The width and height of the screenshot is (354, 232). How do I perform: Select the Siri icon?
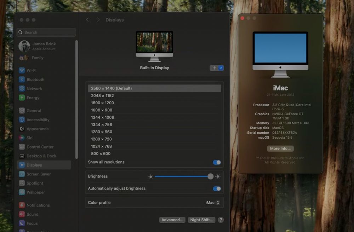click(x=22, y=138)
